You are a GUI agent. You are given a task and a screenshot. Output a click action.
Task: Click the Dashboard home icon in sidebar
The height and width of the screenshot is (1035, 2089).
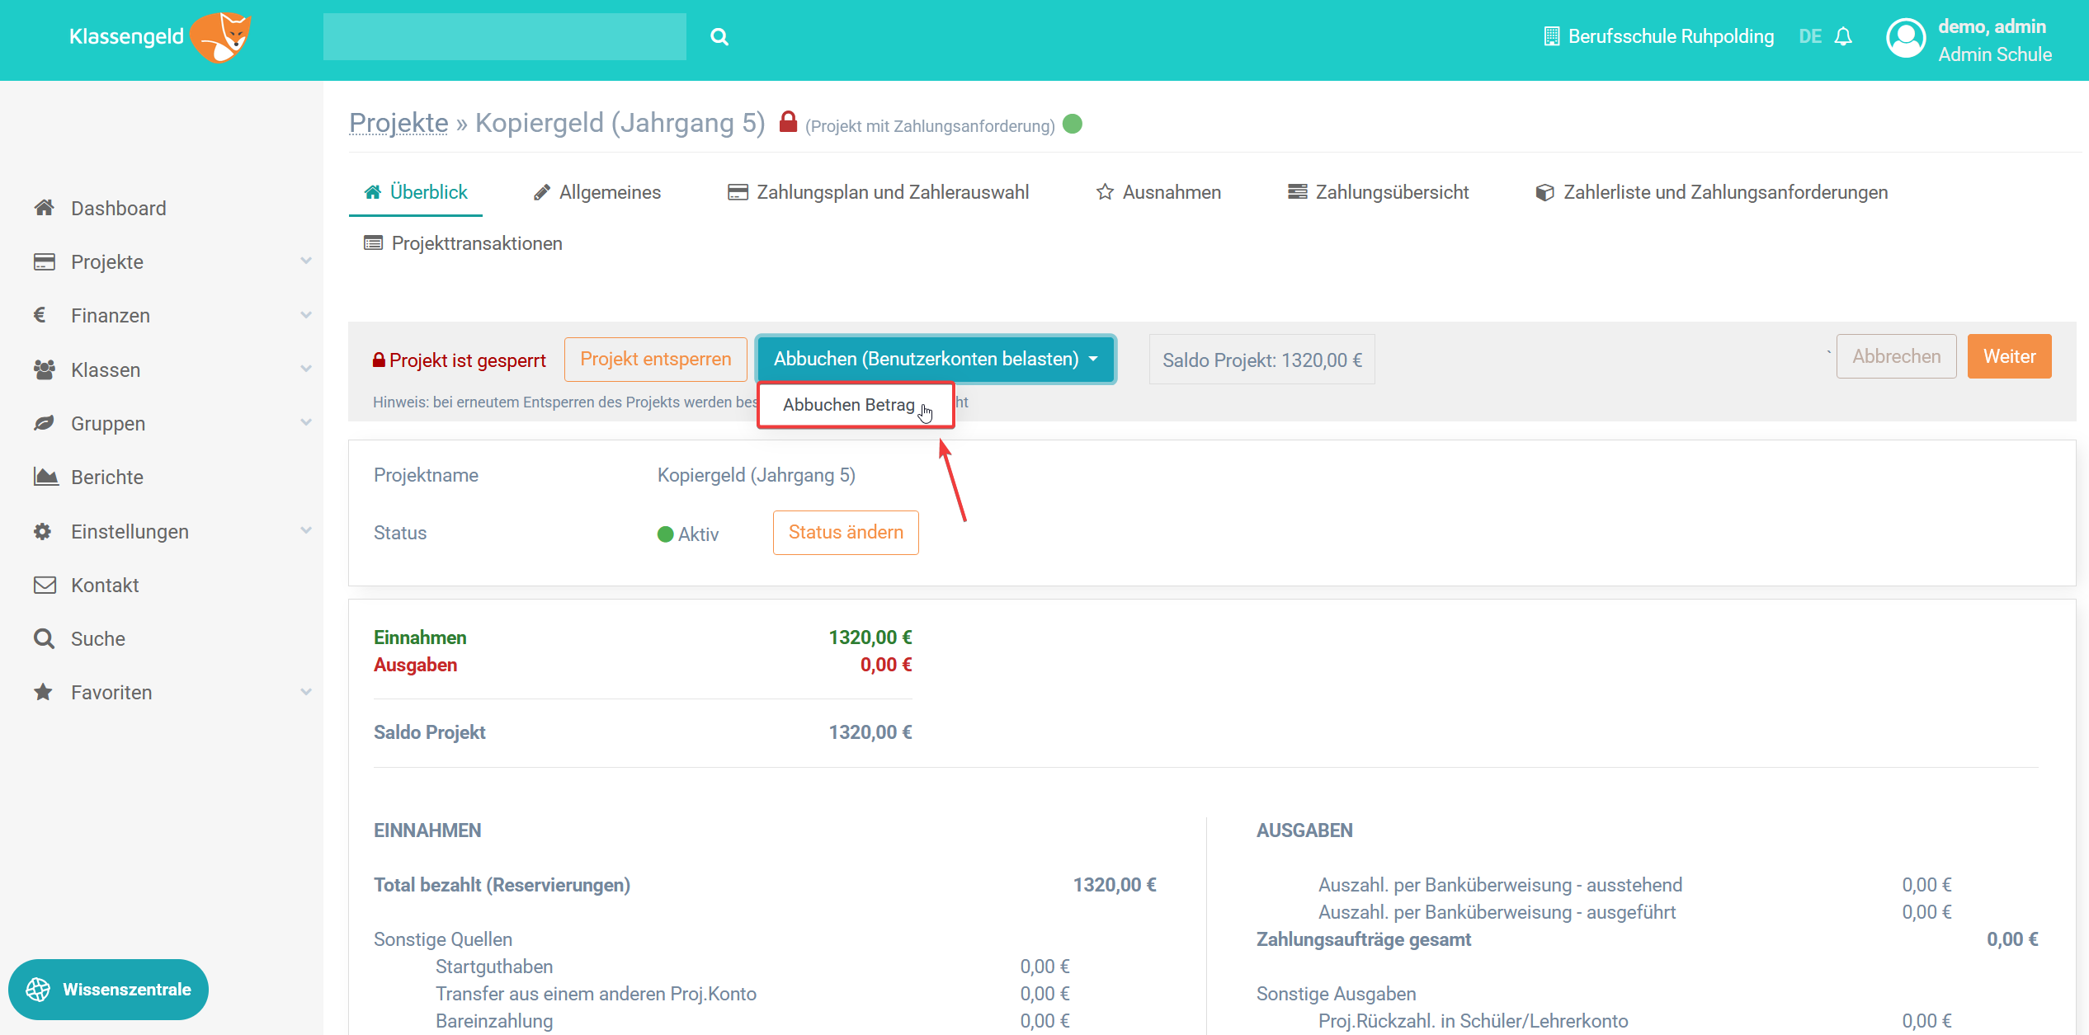(45, 208)
